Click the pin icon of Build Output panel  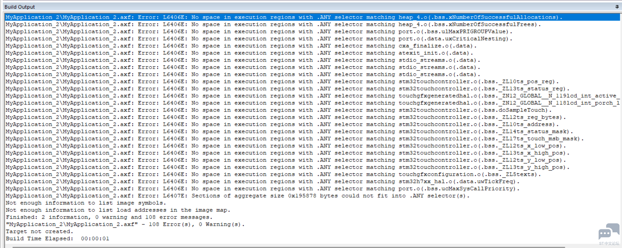(x=617, y=7)
